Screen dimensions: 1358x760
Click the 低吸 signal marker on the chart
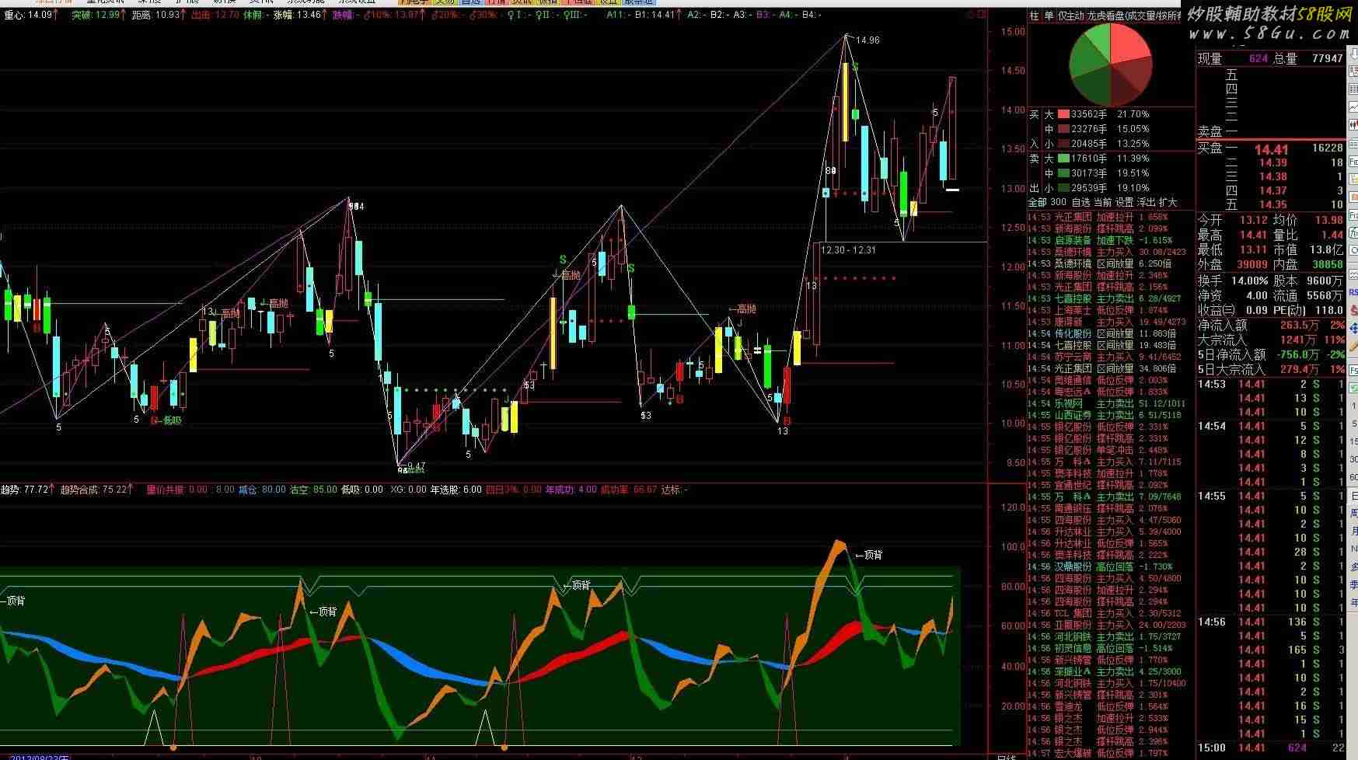(x=170, y=420)
